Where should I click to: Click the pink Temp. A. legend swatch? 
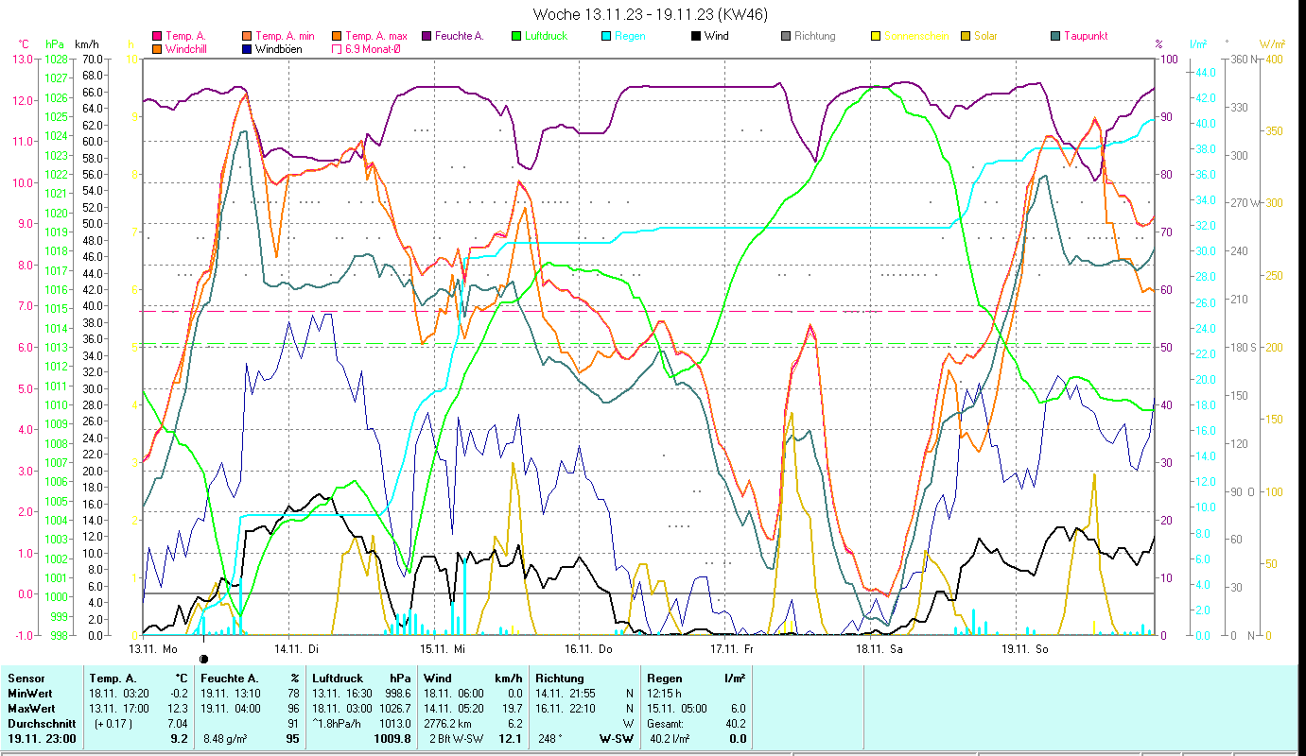156,37
